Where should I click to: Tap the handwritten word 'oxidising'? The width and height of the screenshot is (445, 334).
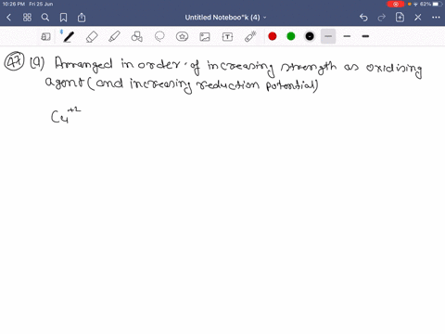pos(394,70)
